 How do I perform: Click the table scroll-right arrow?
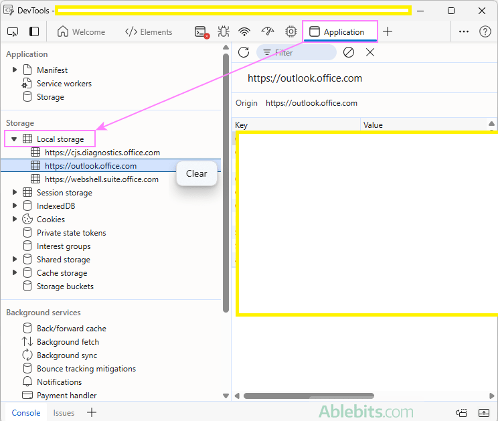pyautogui.click(x=492, y=396)
